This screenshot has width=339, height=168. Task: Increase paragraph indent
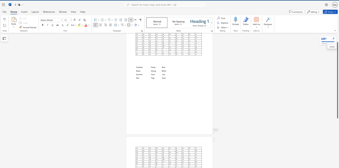click(126, 20)
